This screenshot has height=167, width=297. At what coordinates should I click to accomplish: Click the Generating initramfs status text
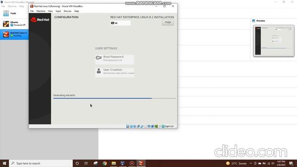click(64, 95)
